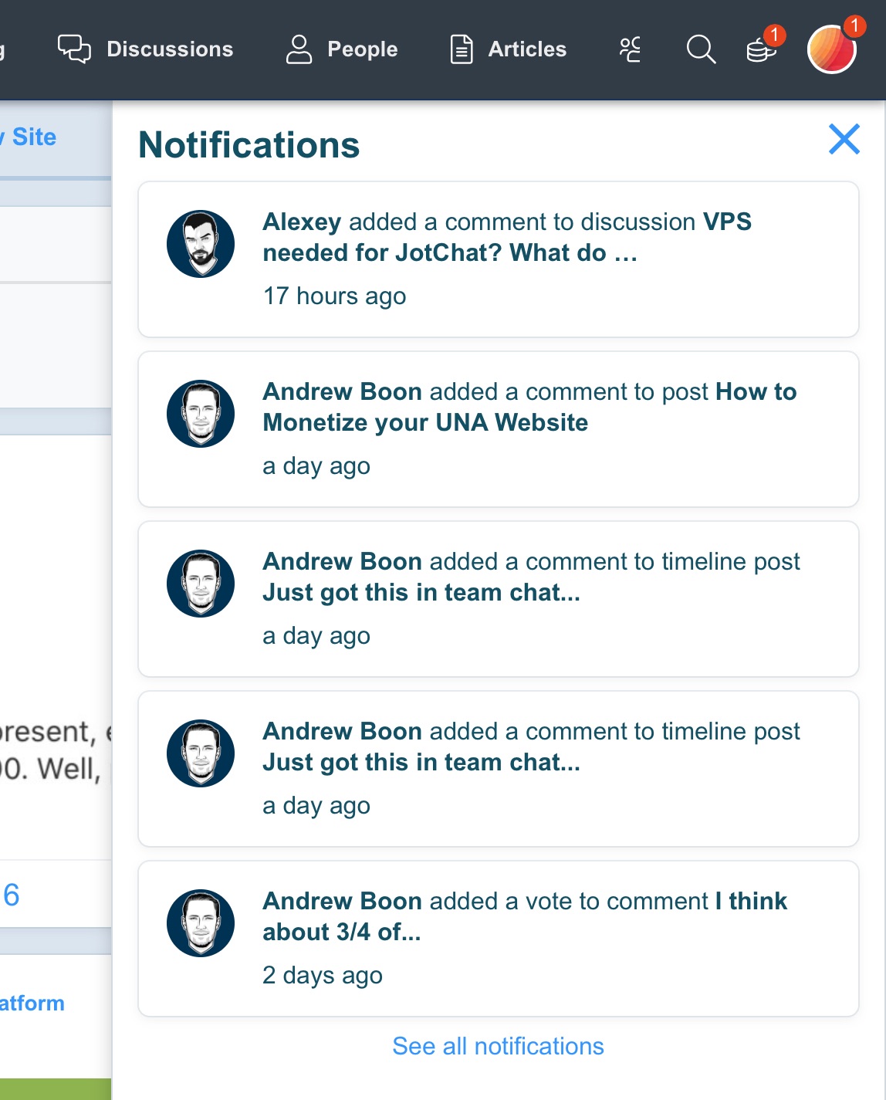Click the groups people icon in navbar
The image size is (886, 1100).
630,49
